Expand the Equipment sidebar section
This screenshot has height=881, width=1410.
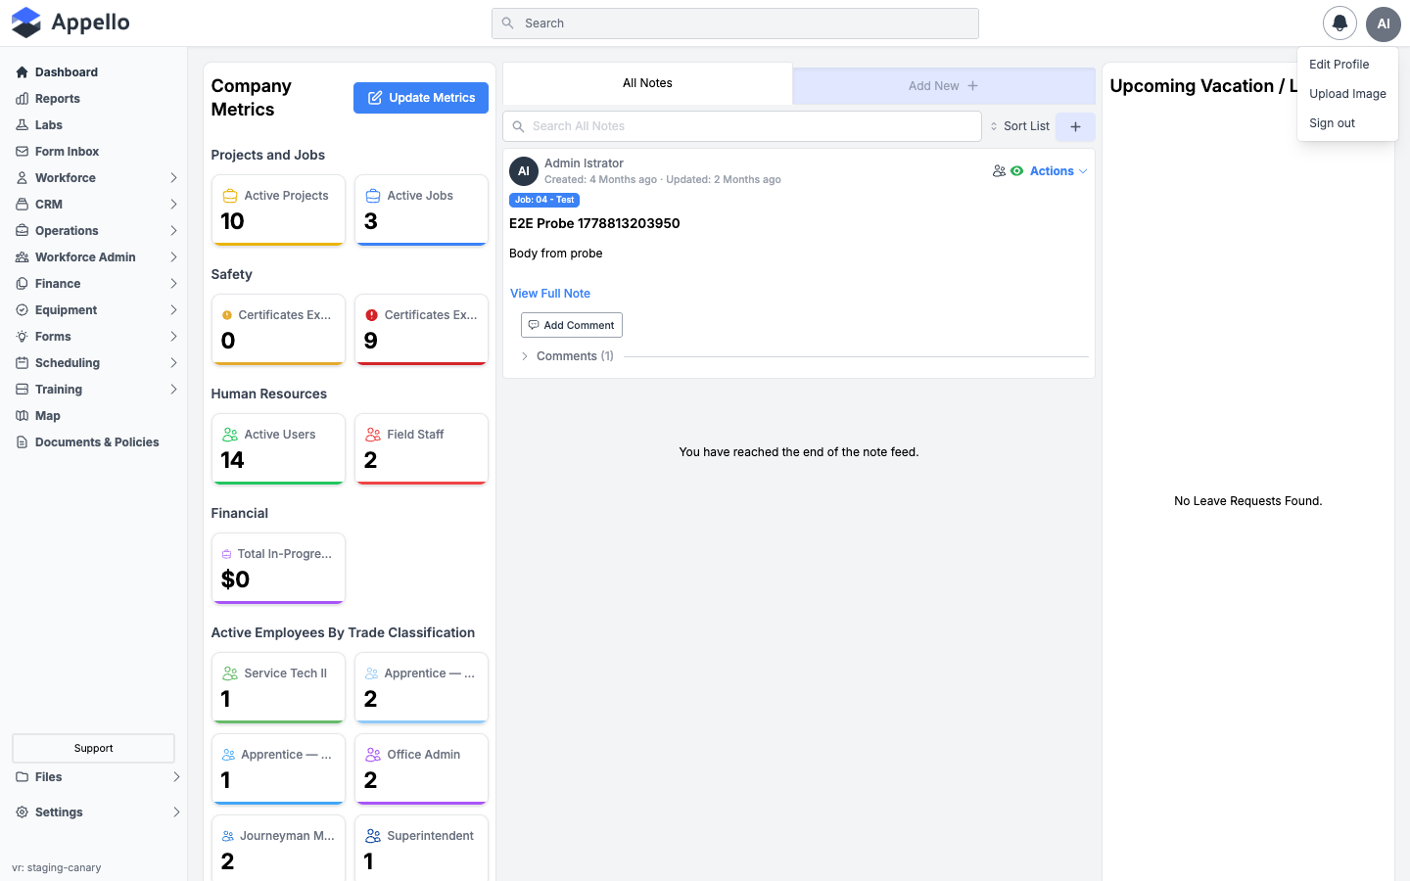click(96, 310)
